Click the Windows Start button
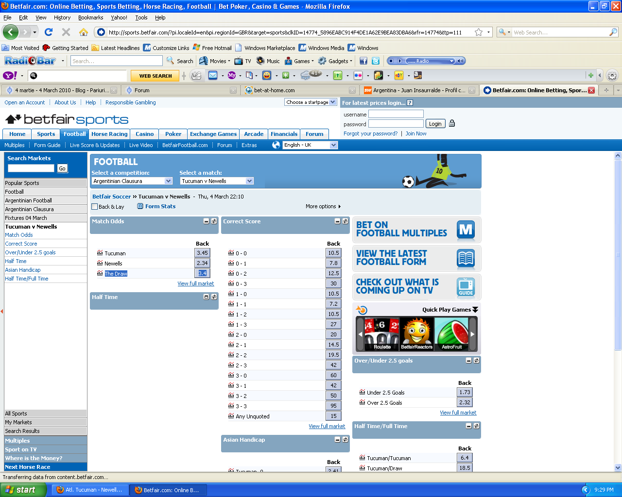Image resolution: width=622 pixels, height=497 pixels. coord(23,490)
